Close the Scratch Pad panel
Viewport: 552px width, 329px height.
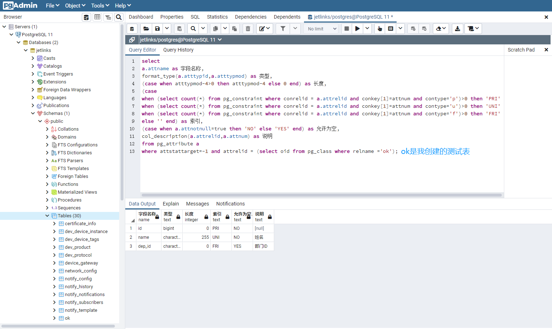[x=546, y=50]
